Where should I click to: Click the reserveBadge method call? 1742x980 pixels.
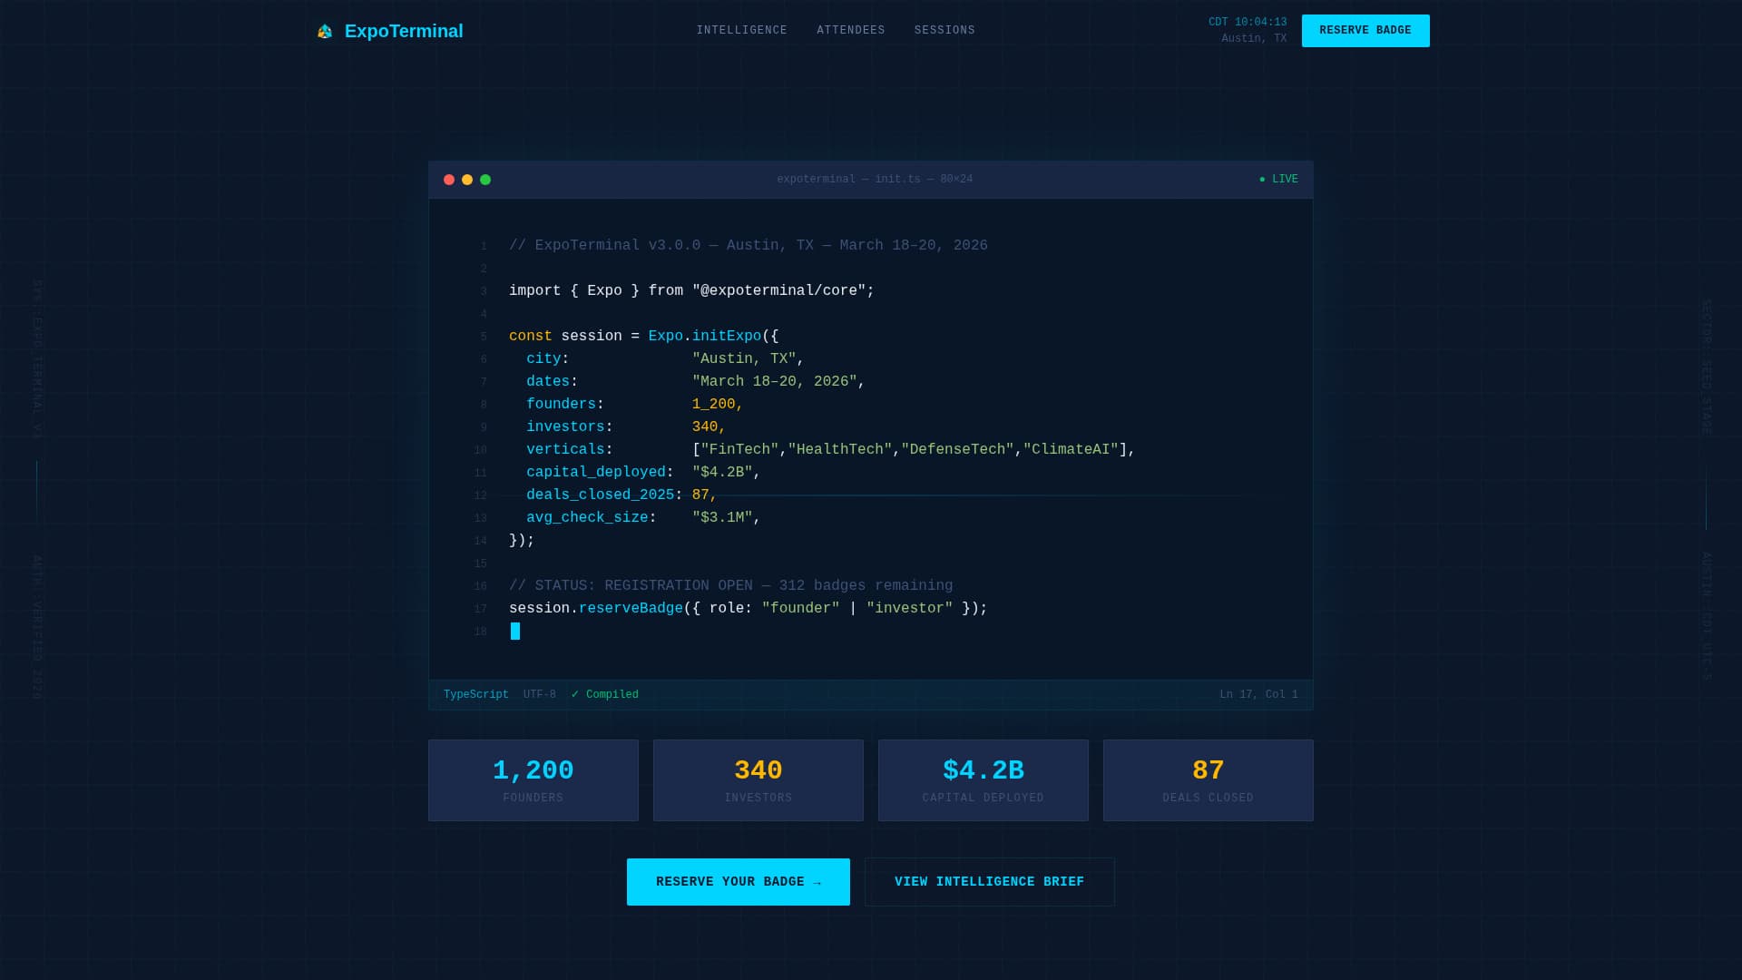631,609
